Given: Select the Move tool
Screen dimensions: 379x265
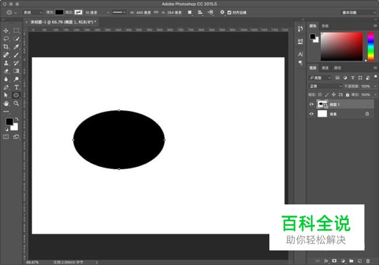Looking at the screenshot, I should (6, 31).
